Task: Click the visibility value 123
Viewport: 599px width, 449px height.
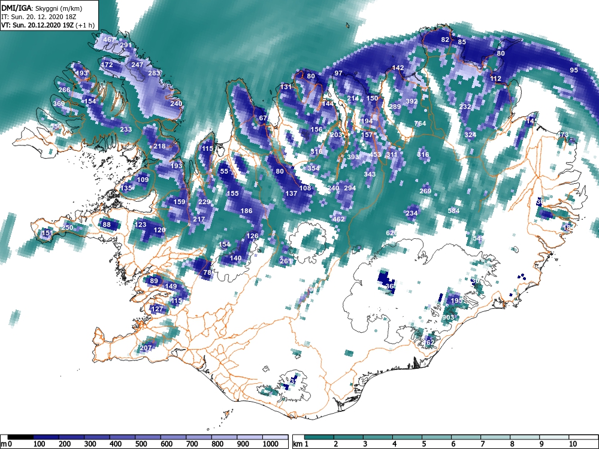Action: [141, 224]
